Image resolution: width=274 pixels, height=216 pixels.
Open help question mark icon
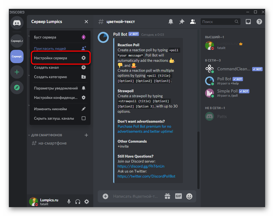coord(259,22)
